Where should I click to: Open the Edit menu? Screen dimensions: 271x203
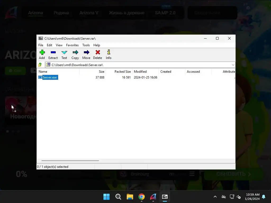tap(49, 45)
